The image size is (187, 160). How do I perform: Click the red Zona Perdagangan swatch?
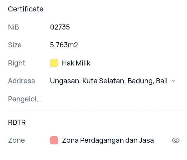(x=54, y=140)
